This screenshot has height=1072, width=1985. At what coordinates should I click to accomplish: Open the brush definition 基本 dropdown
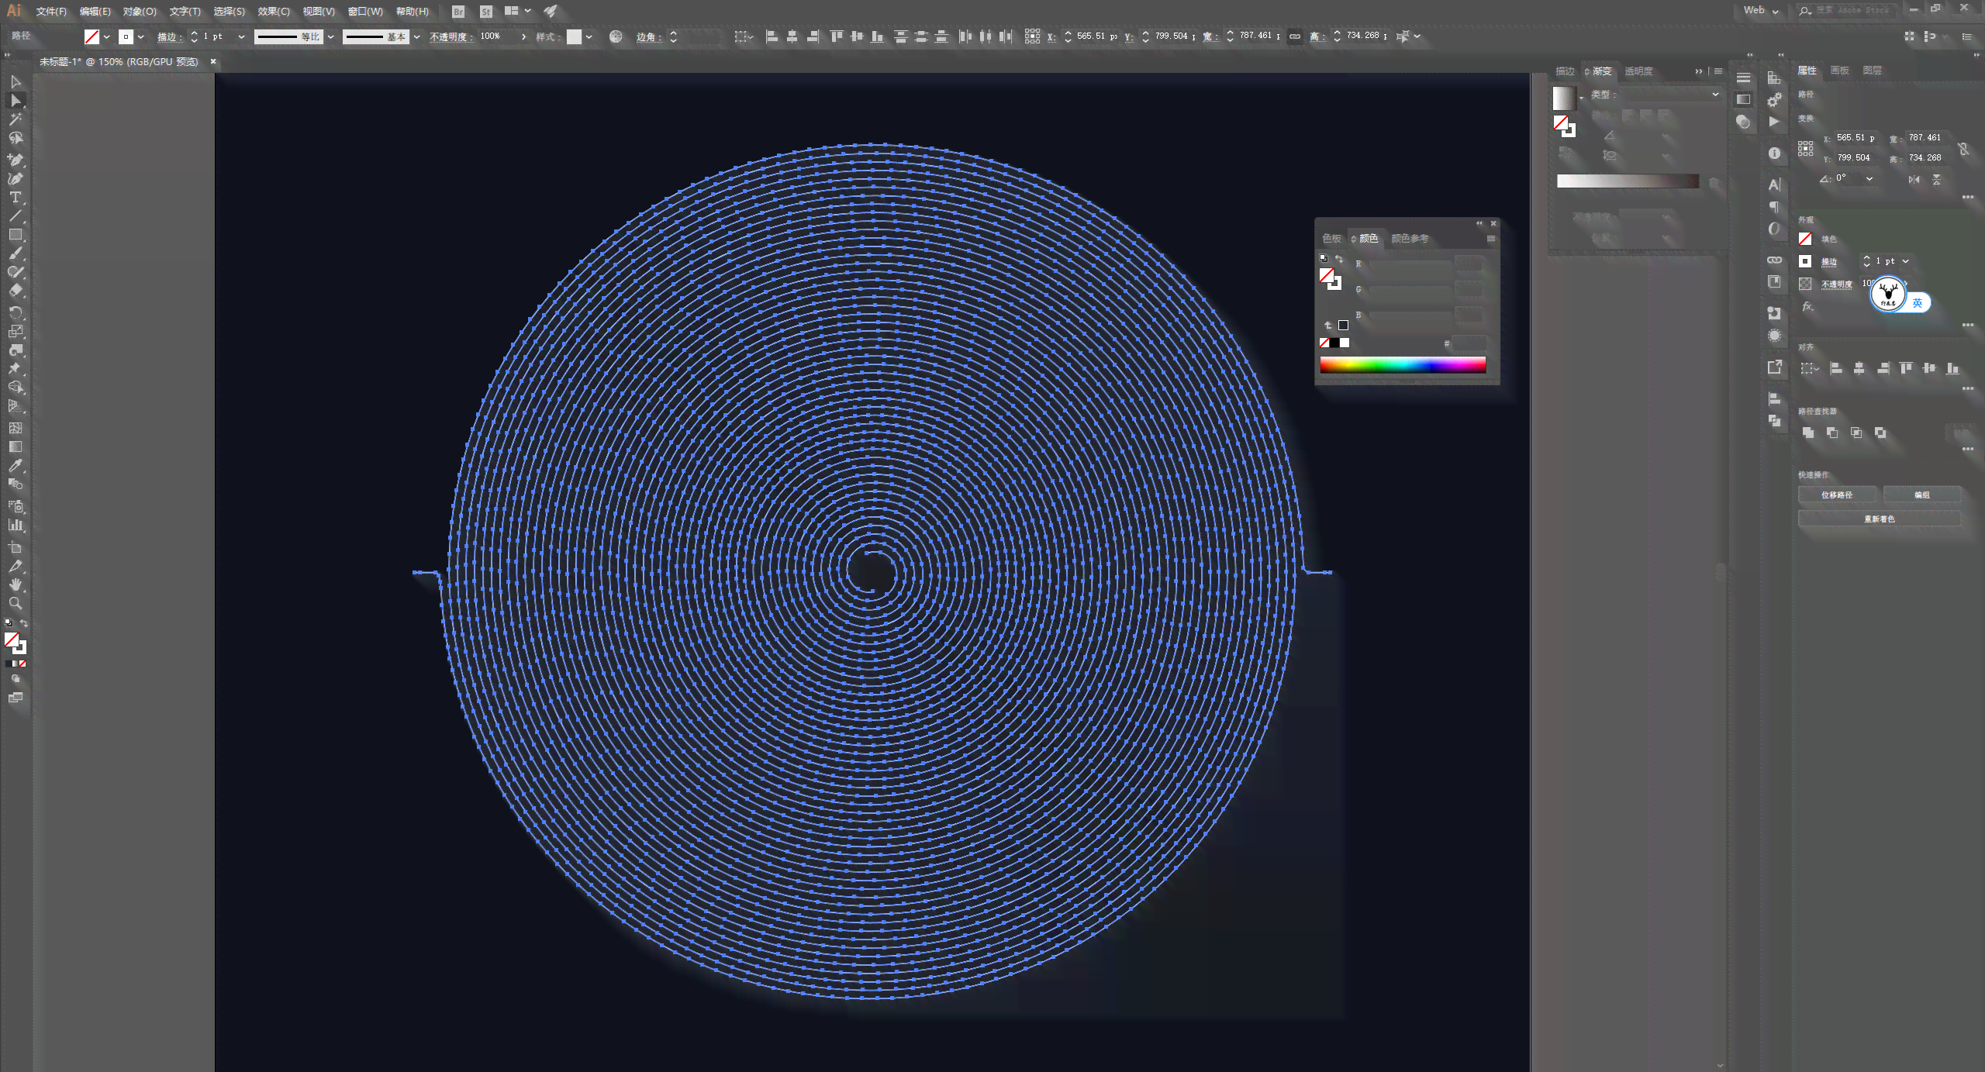coord(416,36)
